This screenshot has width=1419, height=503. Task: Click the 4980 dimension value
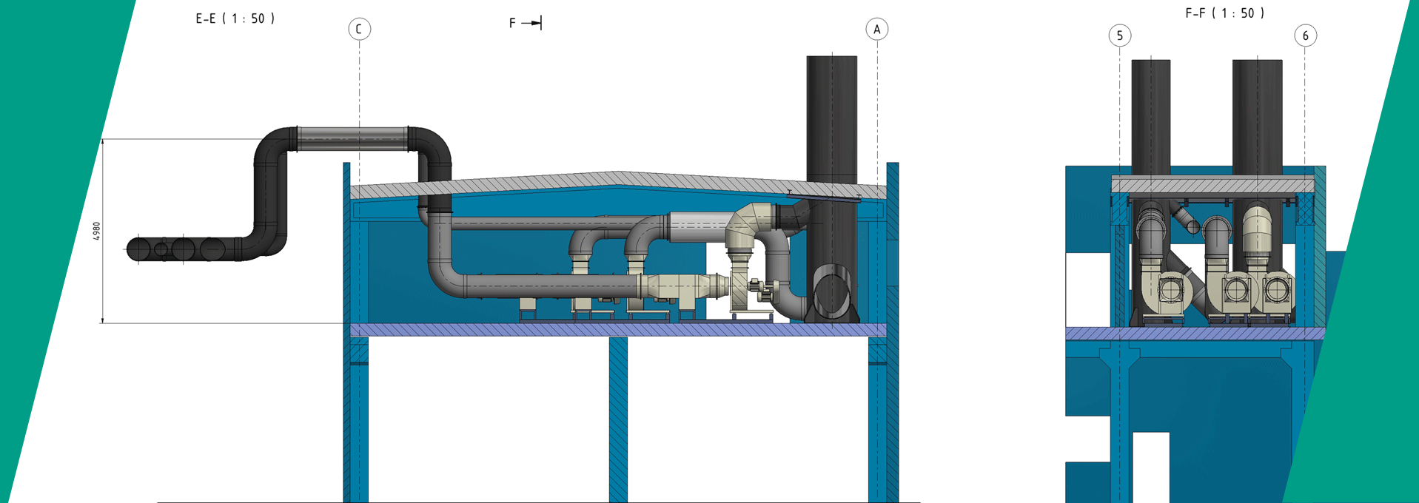tap(96, 231)
